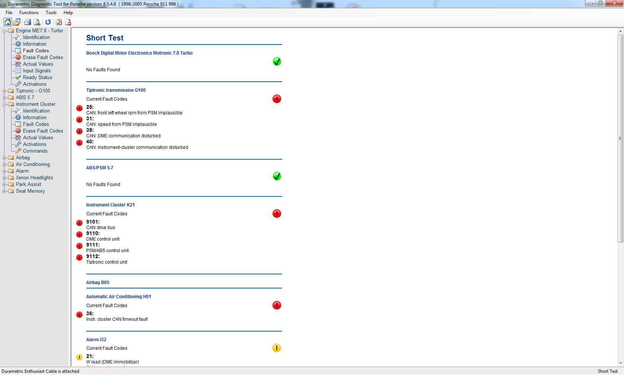Expand the Park Assist tree node

click(4, 185)
